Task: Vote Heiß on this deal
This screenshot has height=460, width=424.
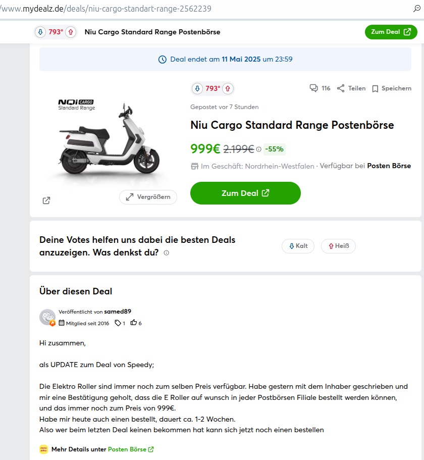Action: click(x=338, y=246)
